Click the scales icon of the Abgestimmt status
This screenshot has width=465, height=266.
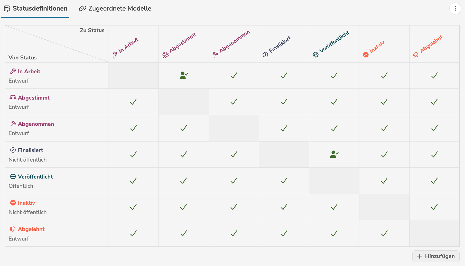[12, 97]
